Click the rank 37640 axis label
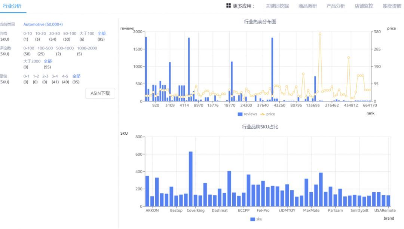404x229 pixels. 263,106
